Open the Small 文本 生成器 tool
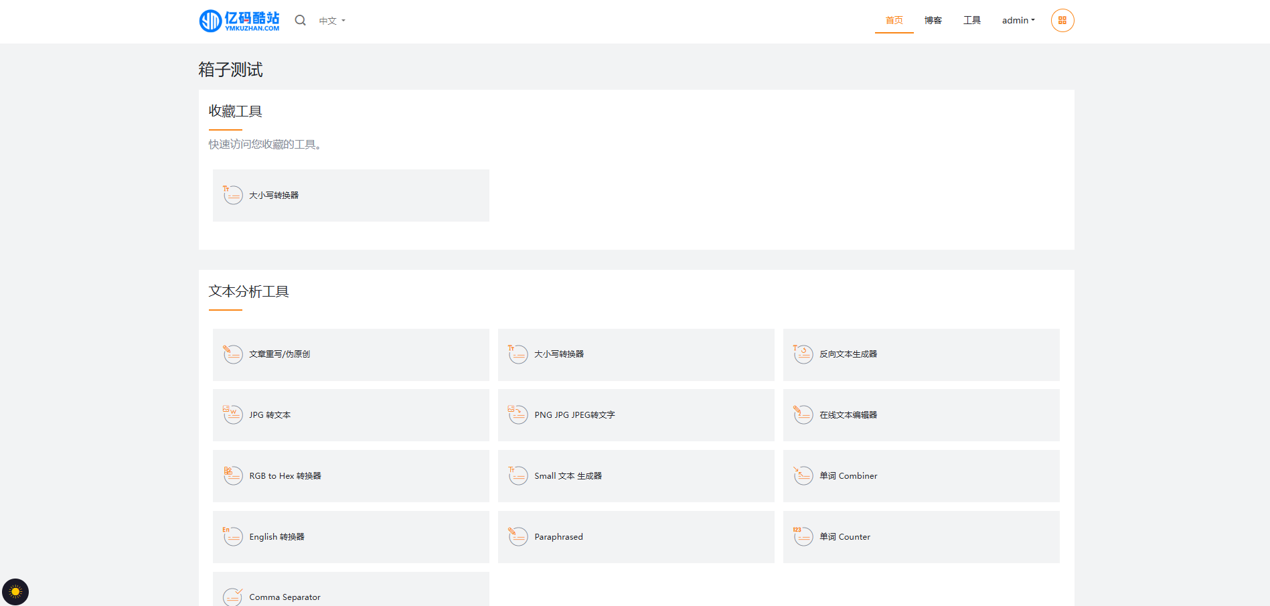 point(568,476)
